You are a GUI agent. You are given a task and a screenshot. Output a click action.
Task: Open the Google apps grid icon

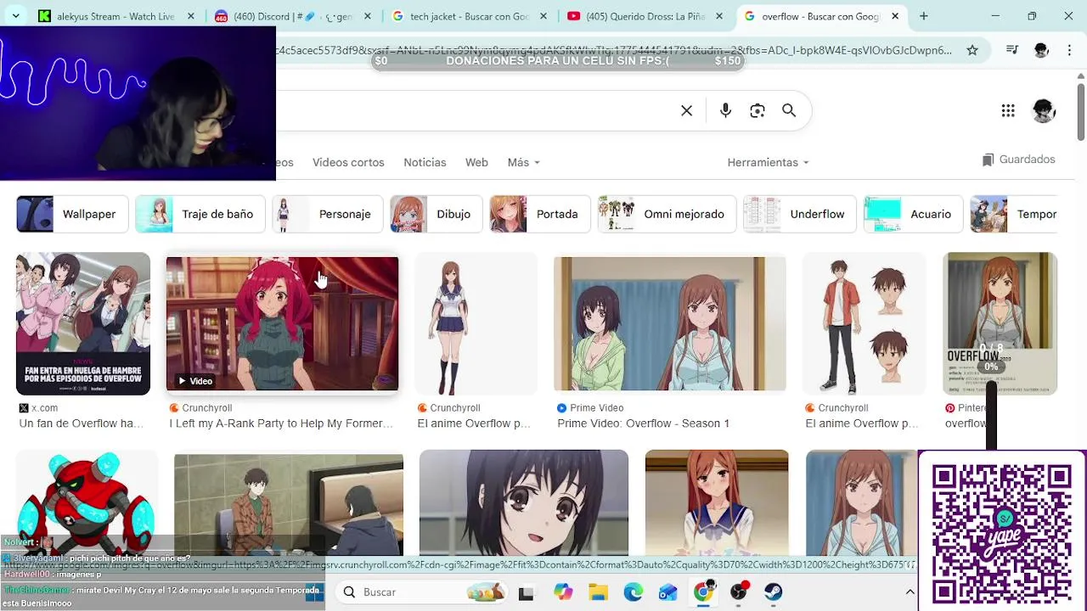(x=1008, y=110)
